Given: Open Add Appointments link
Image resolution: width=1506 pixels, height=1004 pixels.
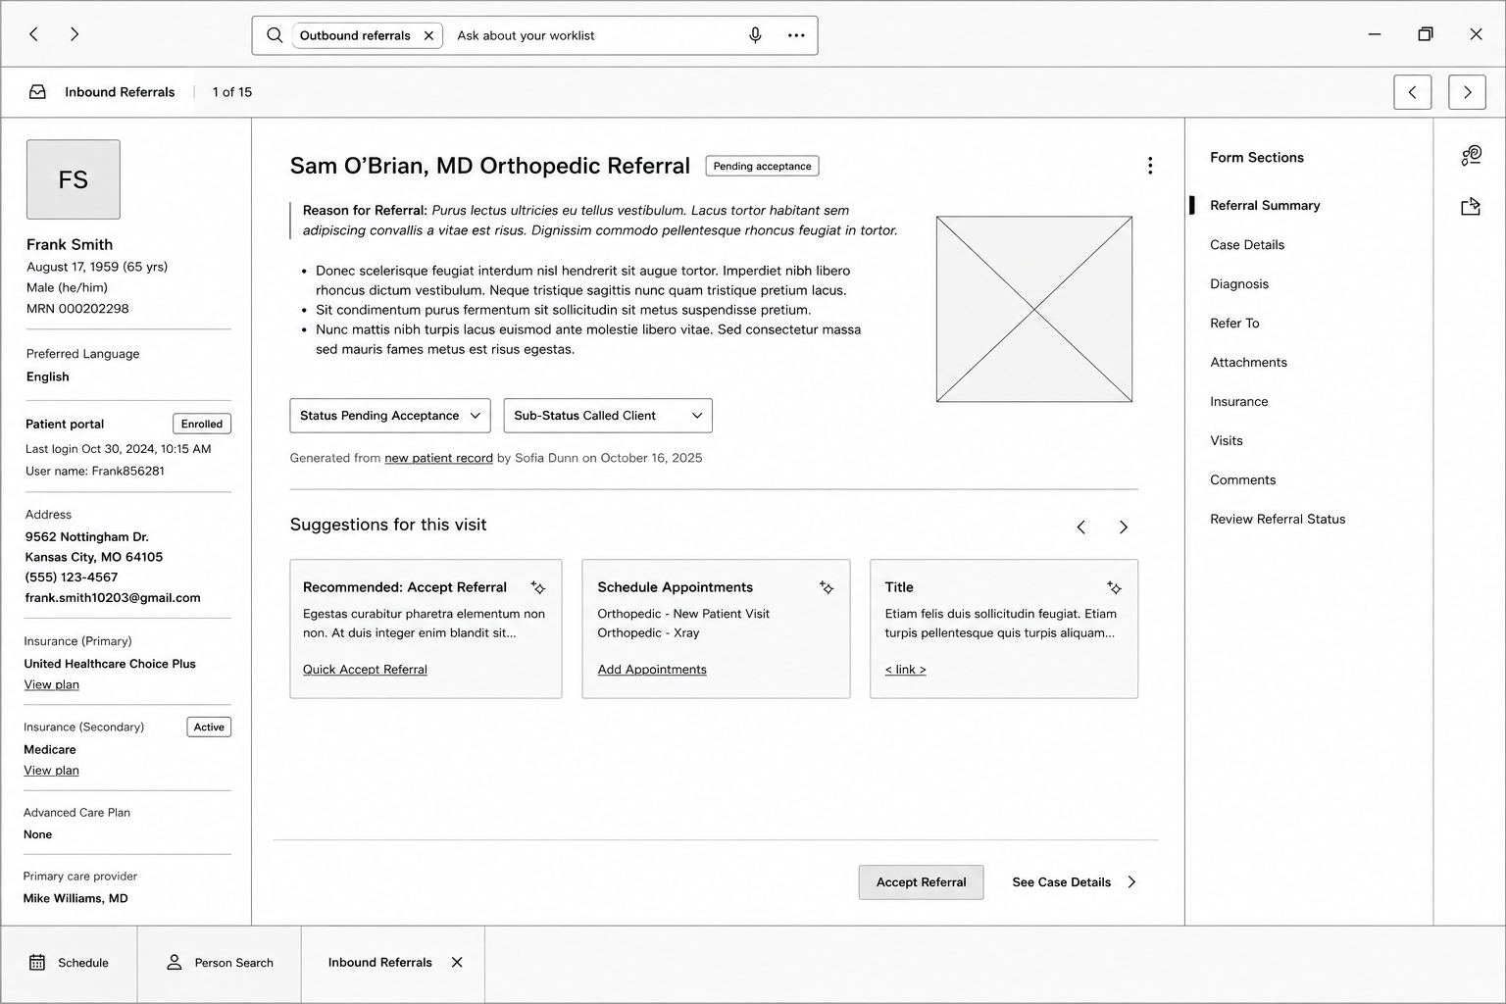Looking at the screenshot, I should (652, 670).
